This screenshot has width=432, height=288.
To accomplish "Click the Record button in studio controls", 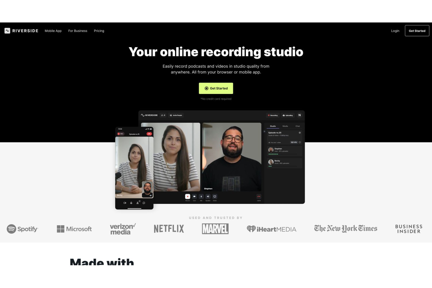I will point(187,196).
